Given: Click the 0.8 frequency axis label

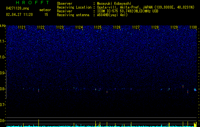Looking at the screenshot, I should click(x=3, y=89).
